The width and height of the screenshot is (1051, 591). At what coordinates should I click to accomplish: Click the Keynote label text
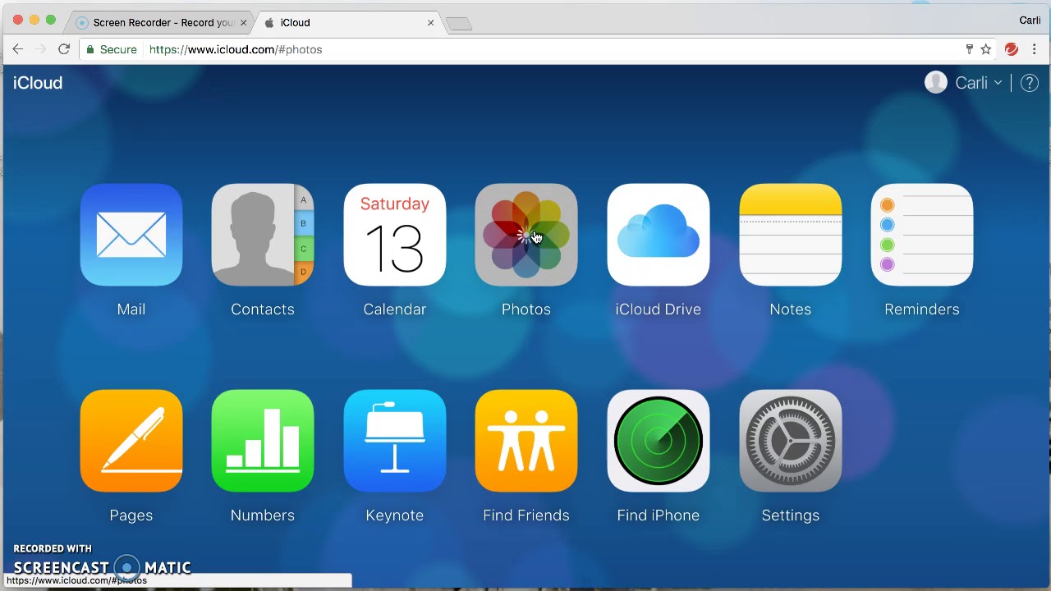point(395,515)
